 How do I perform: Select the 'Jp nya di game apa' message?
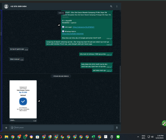[19, 49]
